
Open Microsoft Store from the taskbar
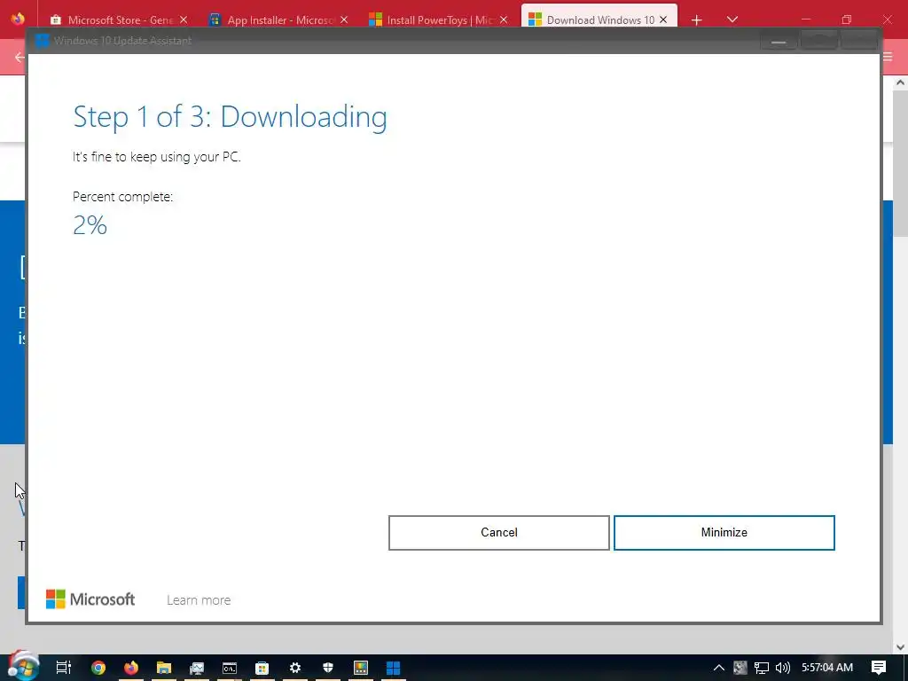262,668
